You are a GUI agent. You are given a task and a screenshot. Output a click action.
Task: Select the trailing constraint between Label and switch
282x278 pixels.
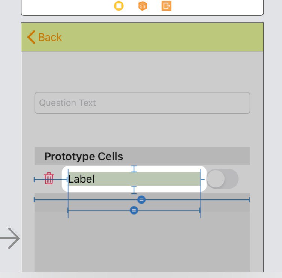203,180
